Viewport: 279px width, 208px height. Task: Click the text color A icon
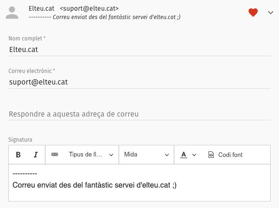(x=184, y=155)
